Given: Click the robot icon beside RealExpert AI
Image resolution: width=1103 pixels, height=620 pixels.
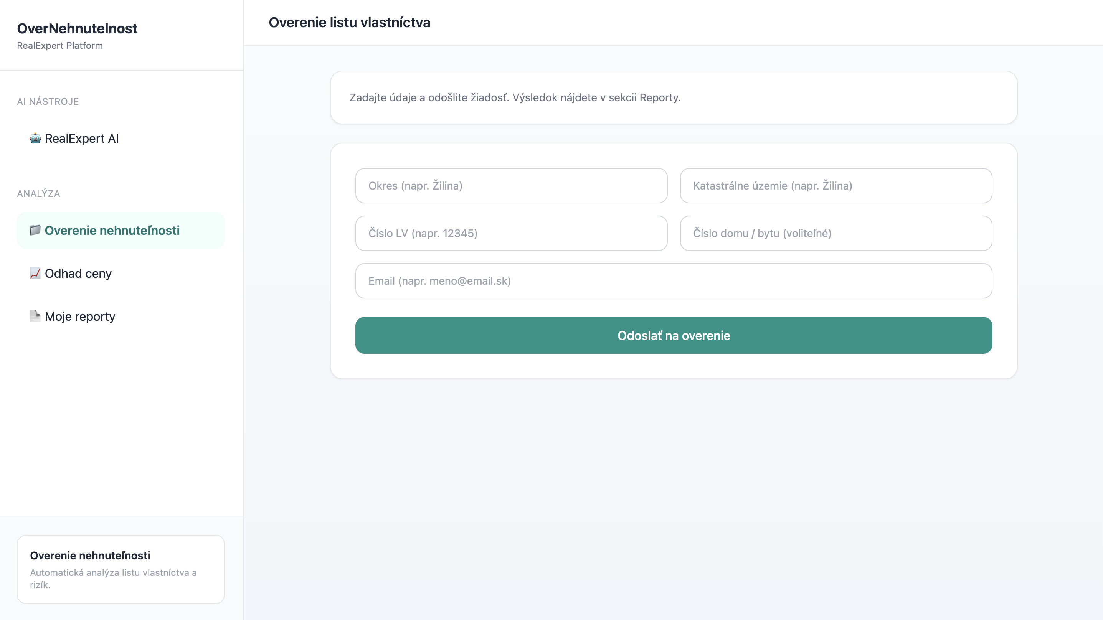Looking at the screenshot, I should point(35,138).
